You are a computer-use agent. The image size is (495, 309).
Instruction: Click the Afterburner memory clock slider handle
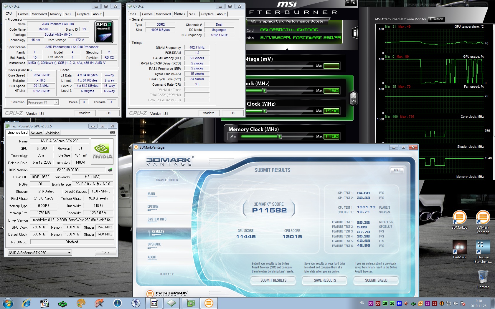coord(280,136)
